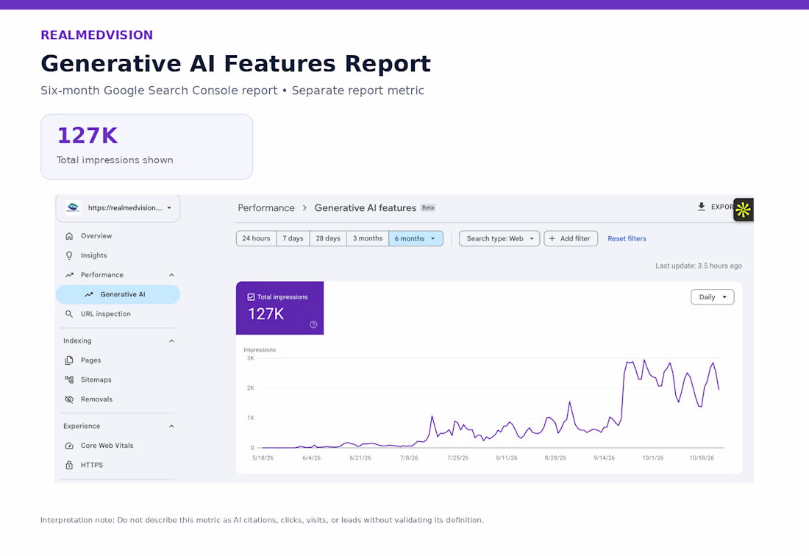Click the Overview home icon
Viewport: 809px width, 556px height.
pyautogui.click(x=69, y=235)
